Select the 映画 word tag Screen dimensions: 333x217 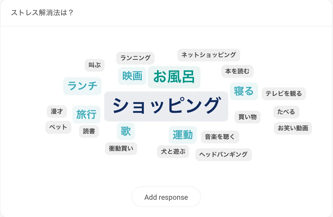pyautogui.click(x=132, y=76)
